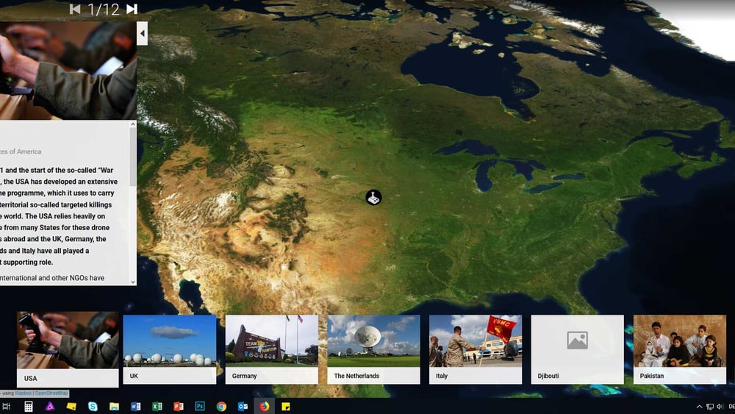Open the Netherlands story card
This screenshot has height=414, width=735.
coord(373,349)
